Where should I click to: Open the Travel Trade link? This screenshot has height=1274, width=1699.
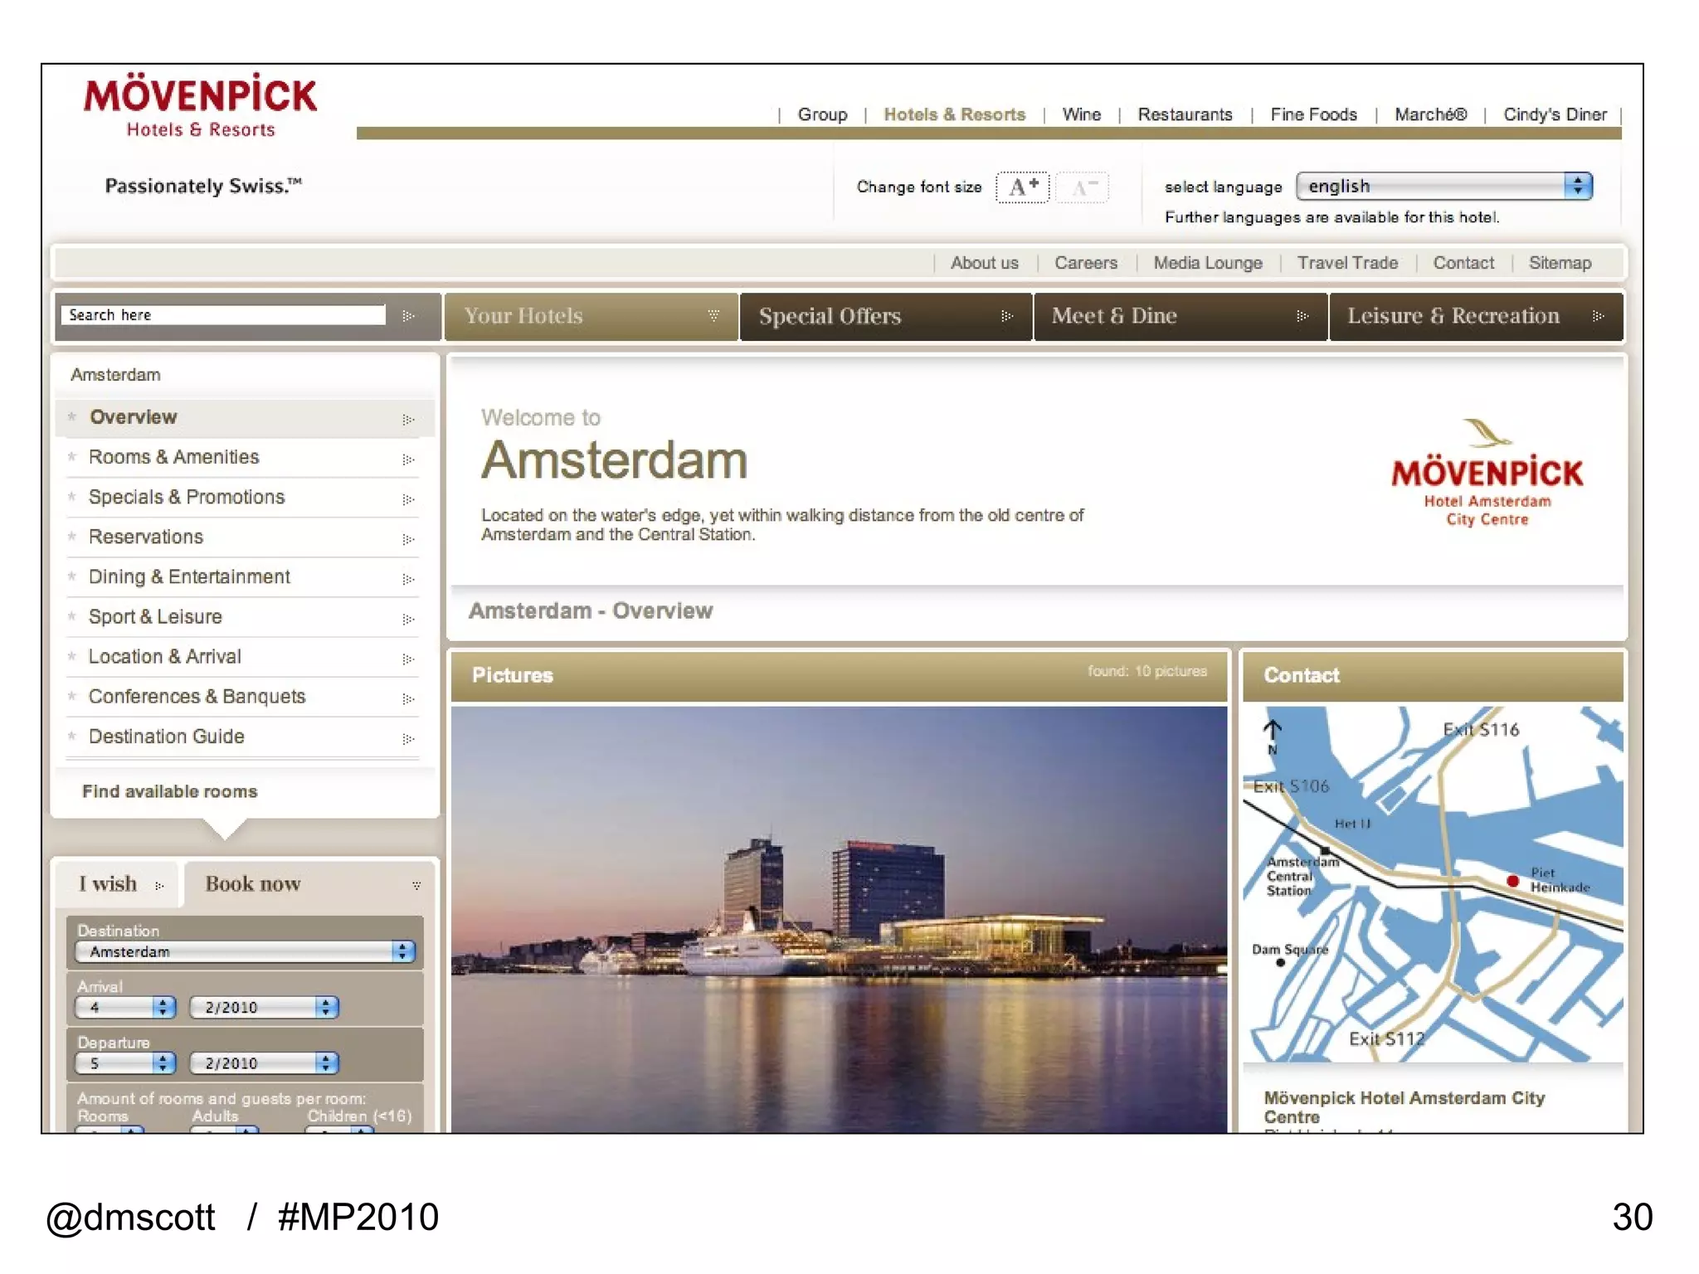coord(1347,263)
